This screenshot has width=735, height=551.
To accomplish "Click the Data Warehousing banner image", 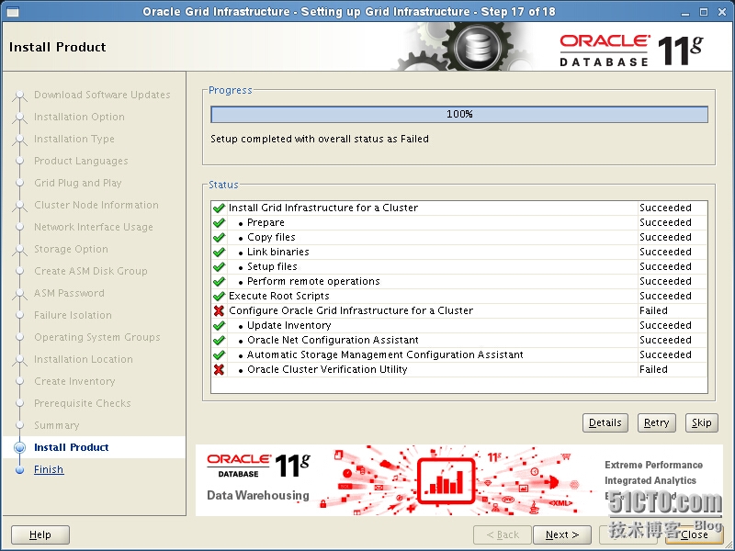I will click(458, 480).
